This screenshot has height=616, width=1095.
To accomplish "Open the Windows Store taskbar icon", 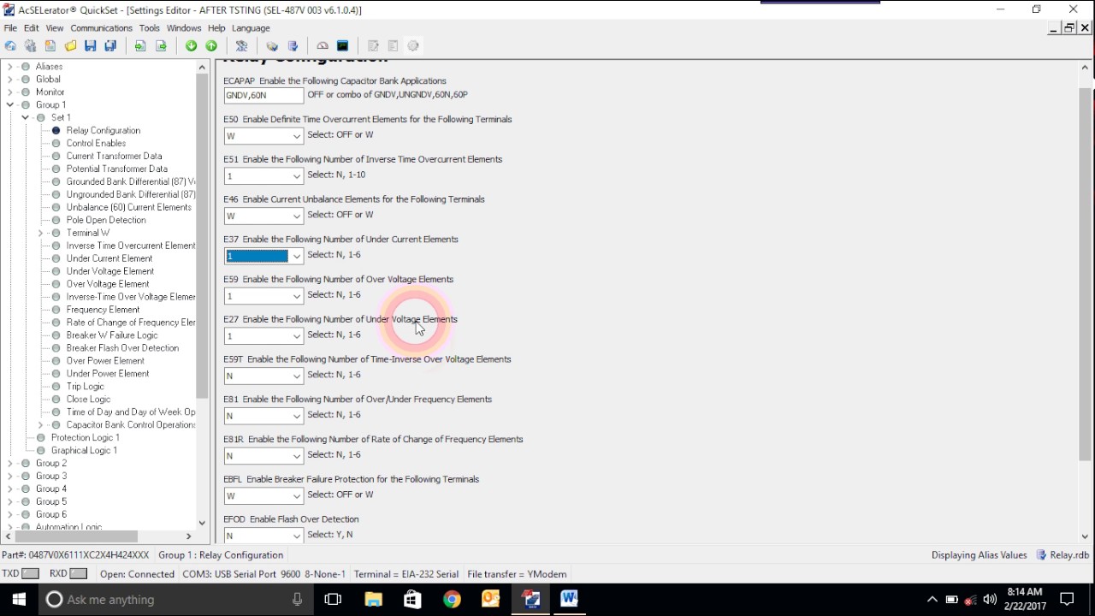I will point(412,600).
